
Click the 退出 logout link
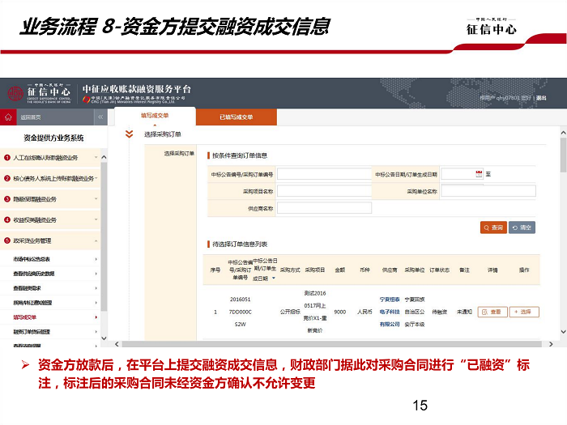click(x=541, y=98)
